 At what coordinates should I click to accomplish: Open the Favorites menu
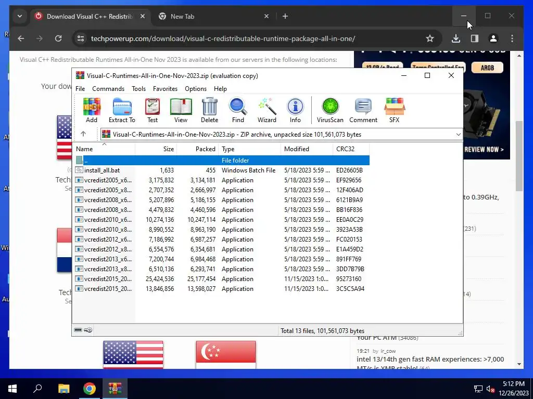click(165, 88)
